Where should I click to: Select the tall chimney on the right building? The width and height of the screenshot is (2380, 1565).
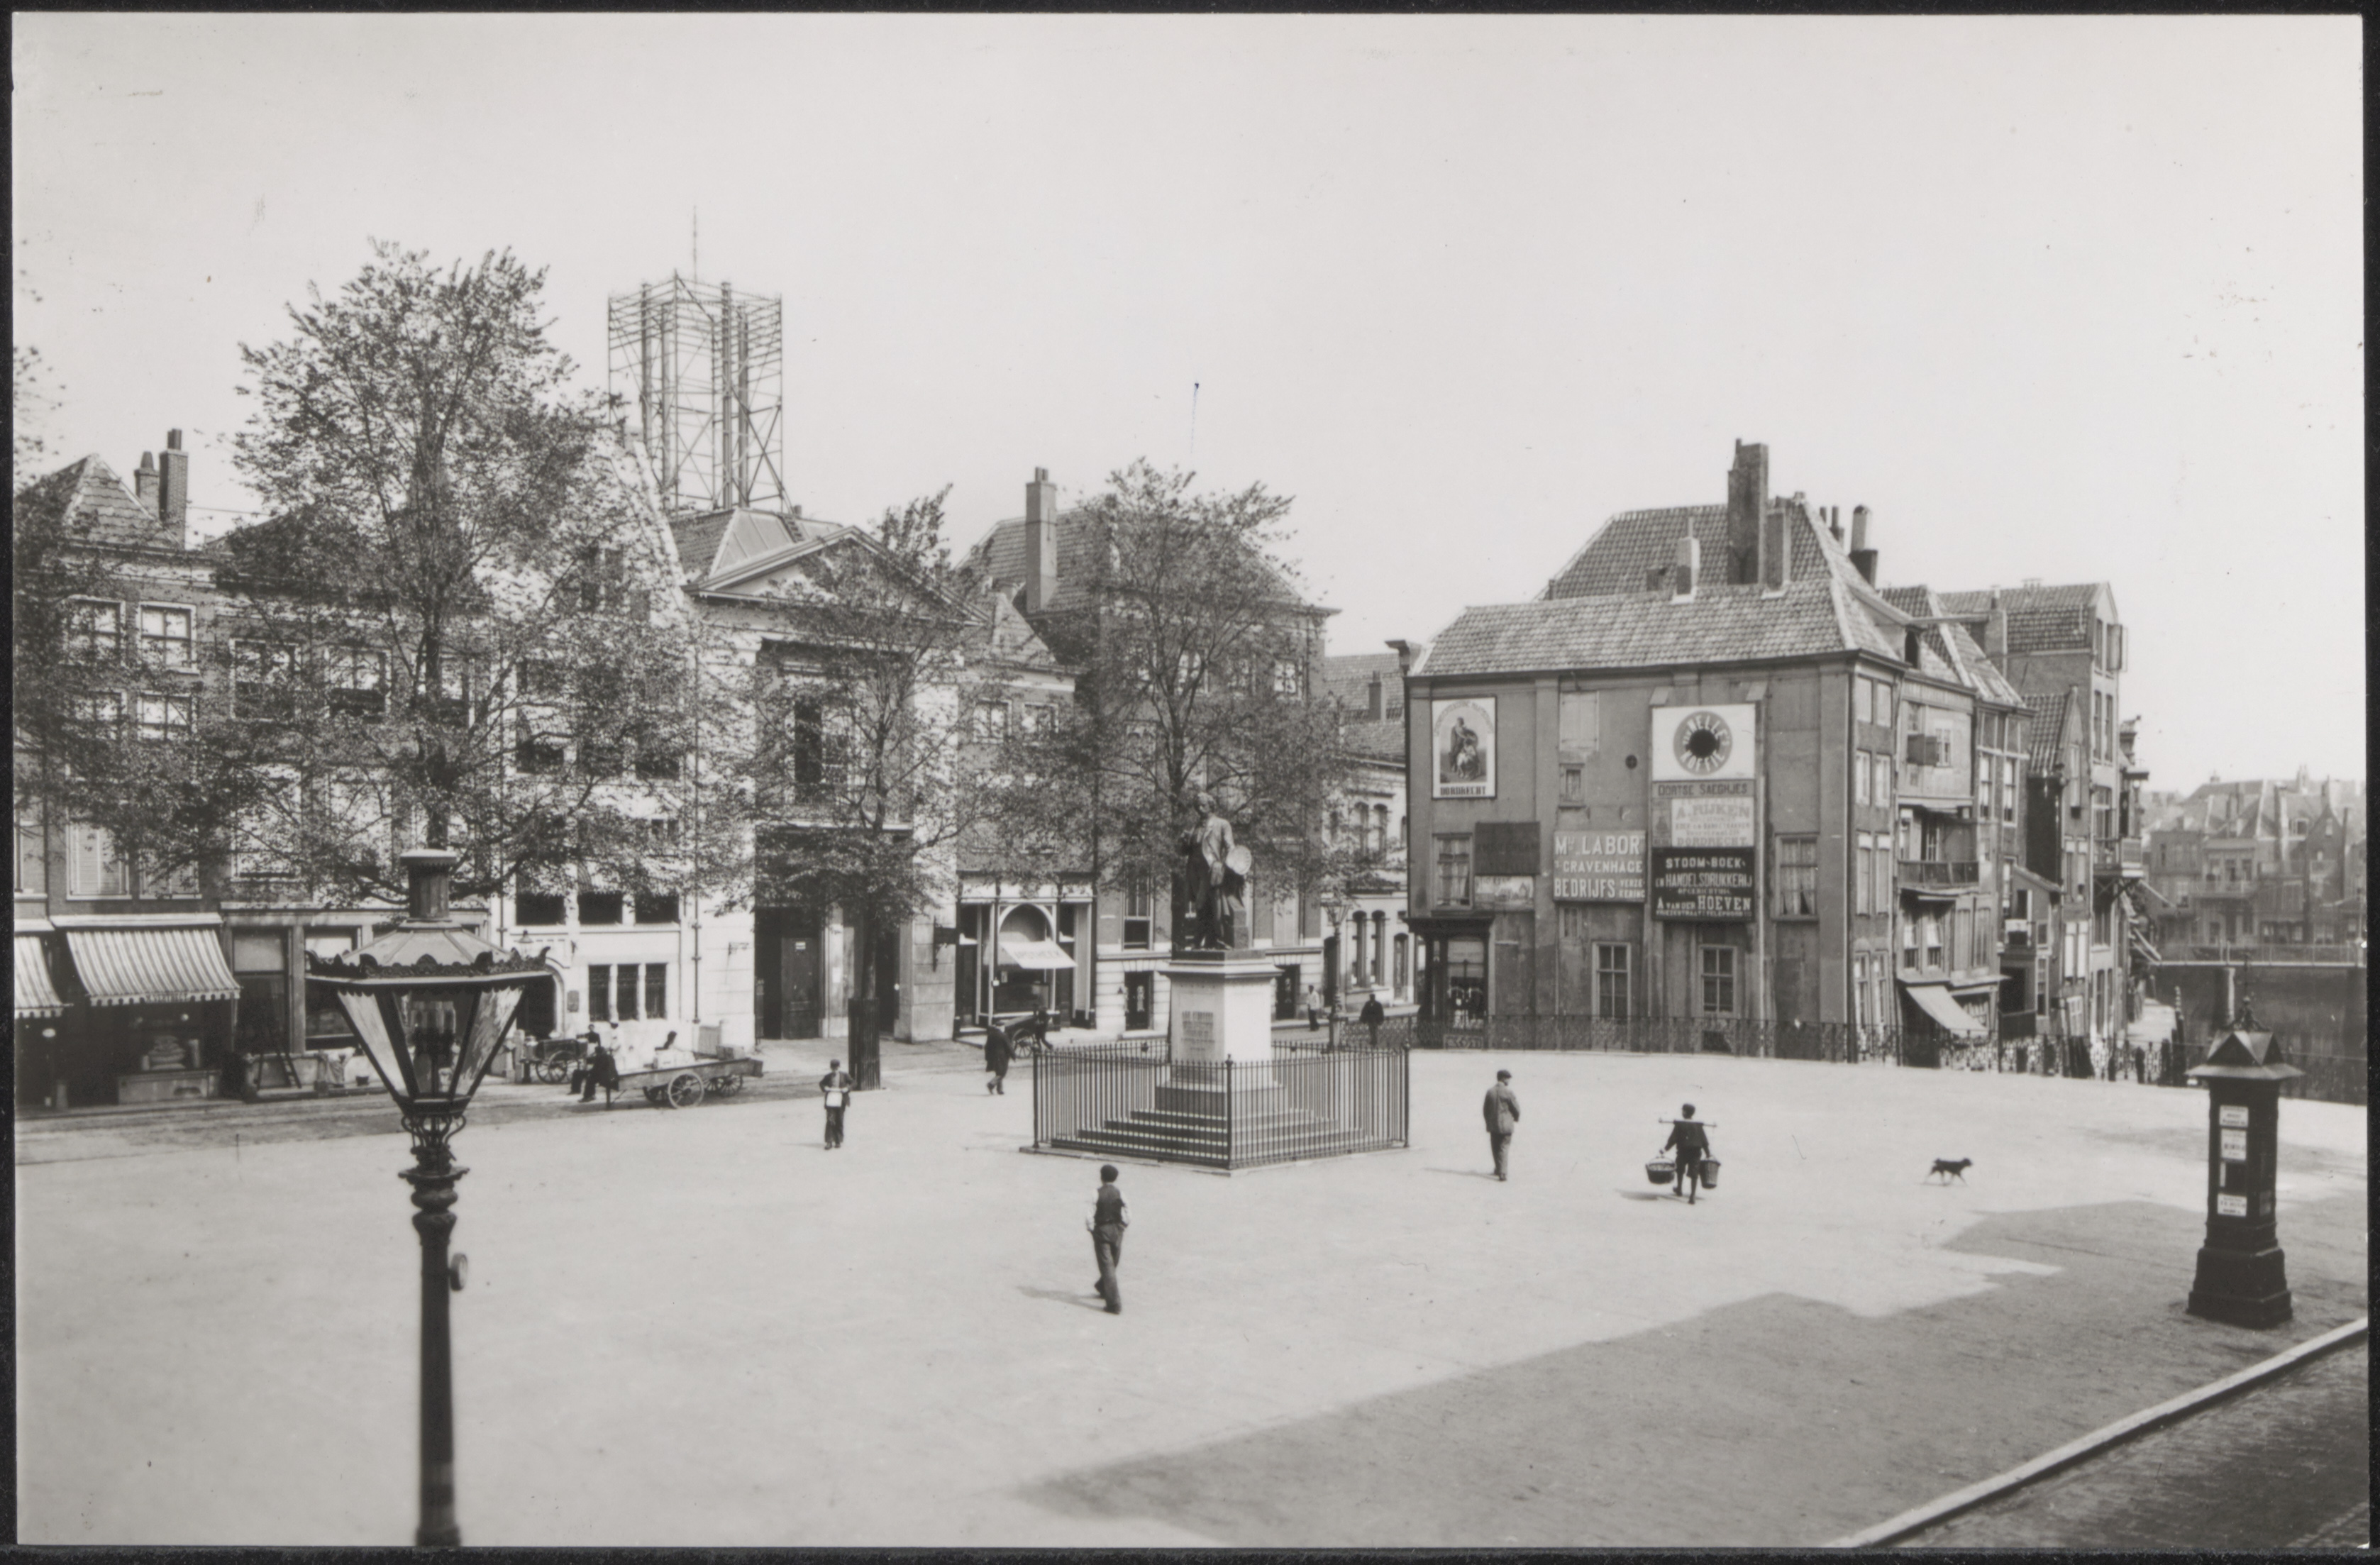coord(1747,512)
